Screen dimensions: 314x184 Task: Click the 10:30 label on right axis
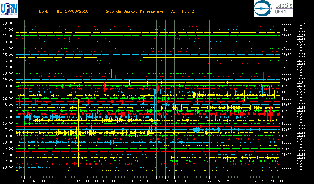[287, 86]
